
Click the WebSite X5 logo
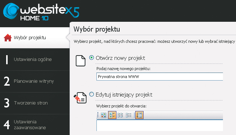pyautogui.click(x=41, y=12)
